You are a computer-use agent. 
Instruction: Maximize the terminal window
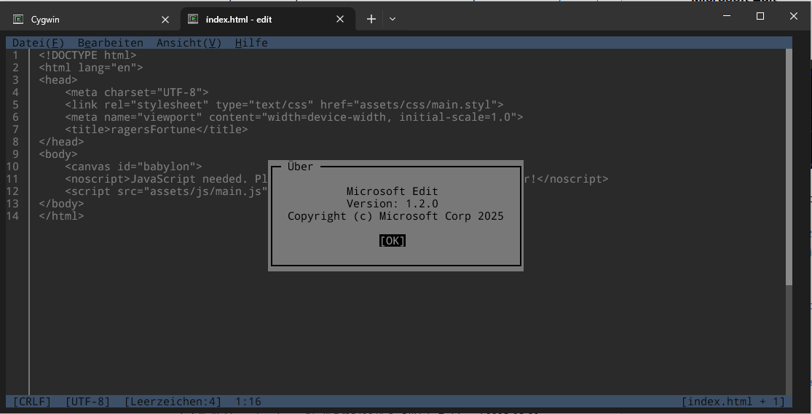pyautogui.click(x=760, y=16)
